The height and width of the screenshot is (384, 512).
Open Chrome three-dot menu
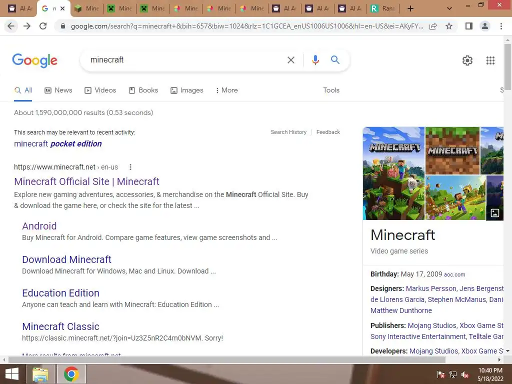(x=501, y=26)
